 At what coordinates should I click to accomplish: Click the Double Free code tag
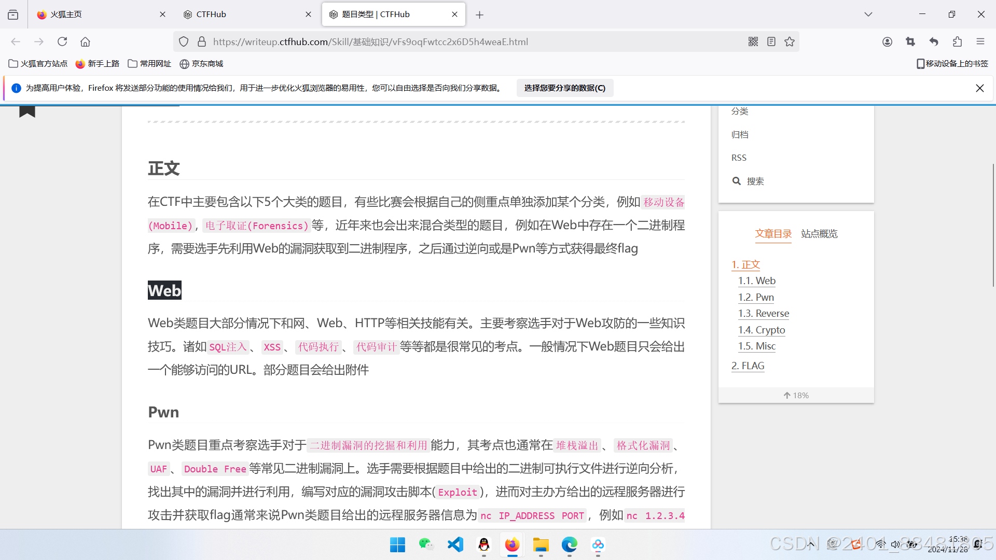point(215,469)
